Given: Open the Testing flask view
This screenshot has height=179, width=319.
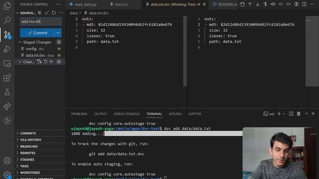Looking at the screenshot, I should click(x=7, y=92).
